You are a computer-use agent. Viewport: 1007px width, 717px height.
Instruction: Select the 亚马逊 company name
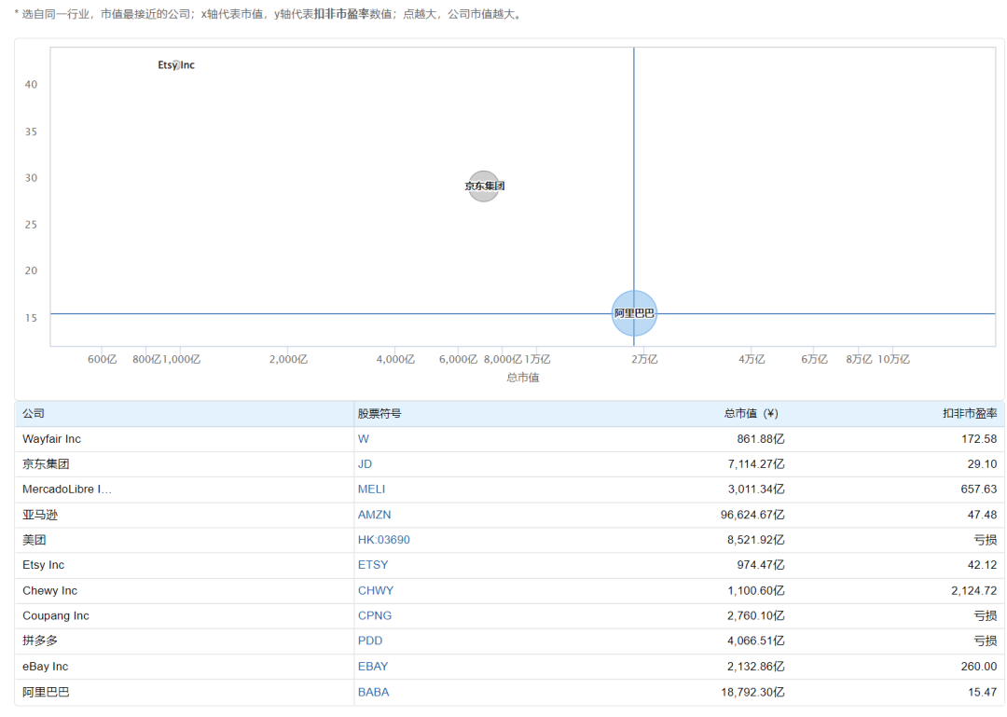click(x=40, y=515)
